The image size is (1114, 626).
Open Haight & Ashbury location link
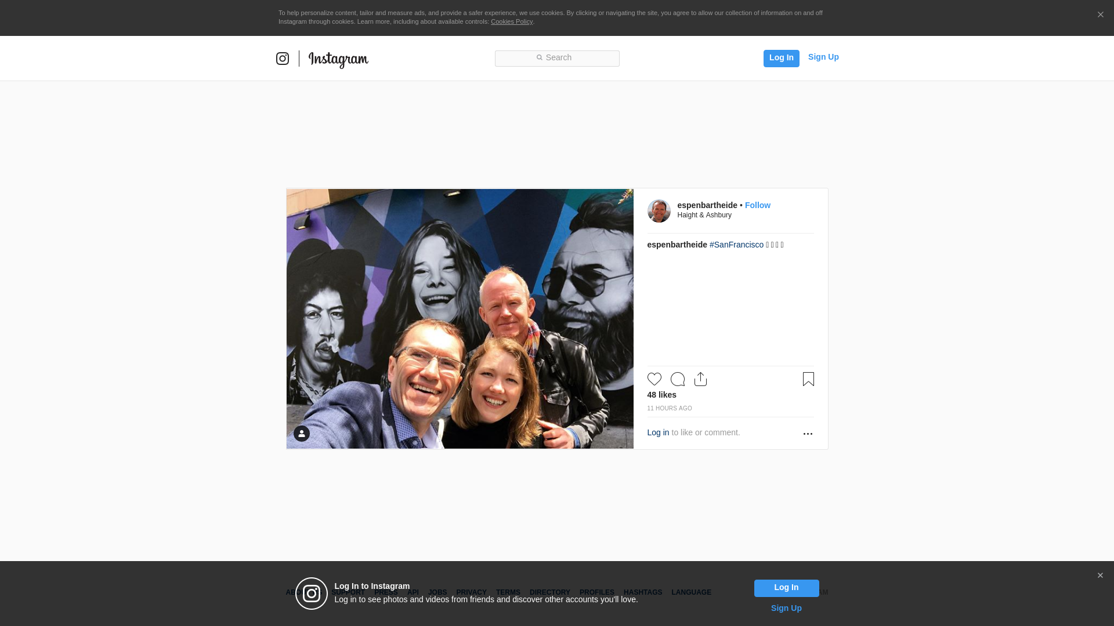[x=704, y=215]
